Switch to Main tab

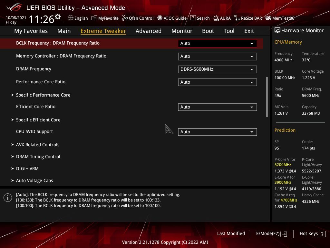[64, 31]
